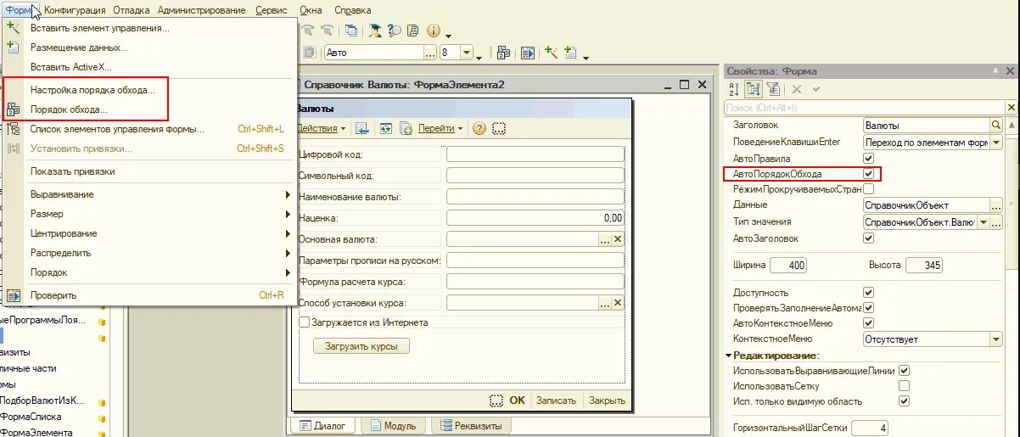Open КонтекстноеМеню dropdown

coord(996,339)
